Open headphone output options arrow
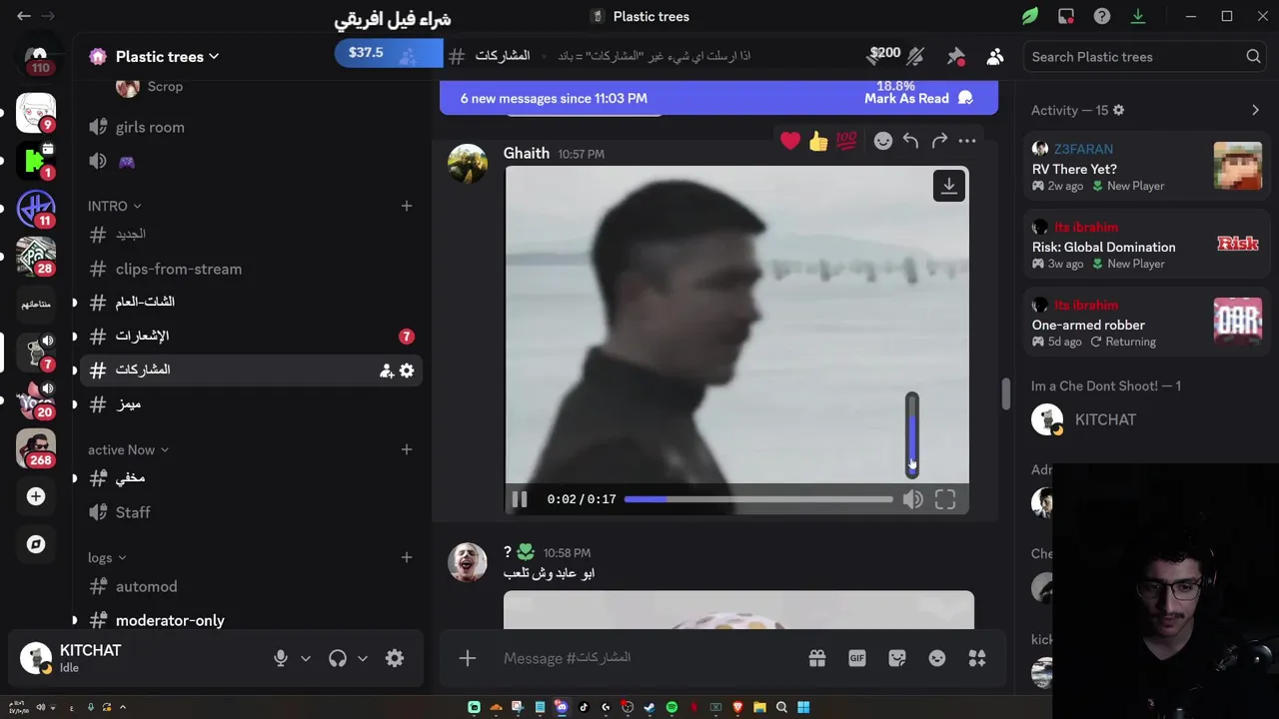This screenshot has height=719, width=1279. pyautogui.click(x=363, y=658)
